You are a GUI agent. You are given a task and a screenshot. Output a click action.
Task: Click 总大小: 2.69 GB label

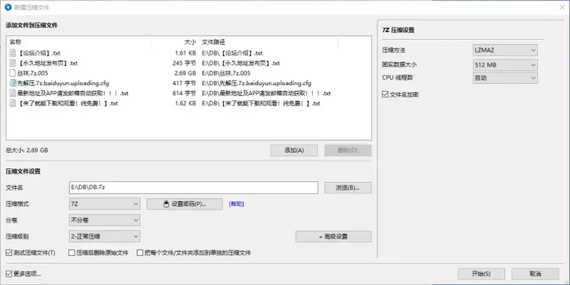(x=27, y=150)
